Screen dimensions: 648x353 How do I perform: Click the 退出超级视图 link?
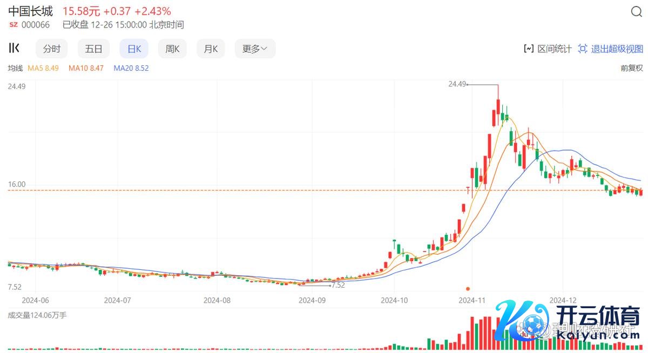click(x=617, y=49)
